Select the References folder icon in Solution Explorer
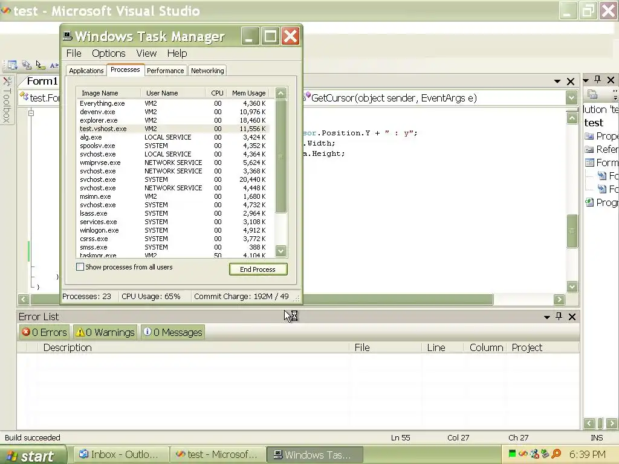Viewport: 619px width, 464px height. pyautogui.click(x=589, y=150)
